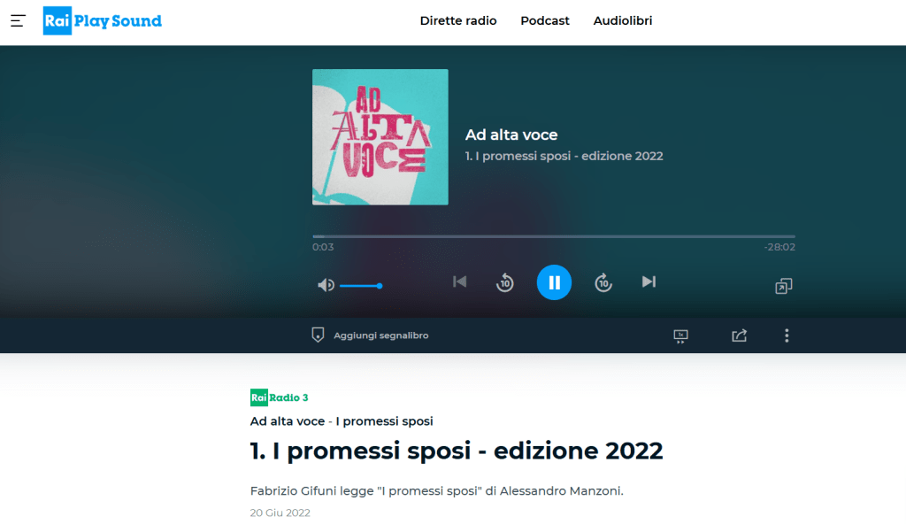Open the hamburger navigation menu
The image size is (906, 524).
click(18, 21)
